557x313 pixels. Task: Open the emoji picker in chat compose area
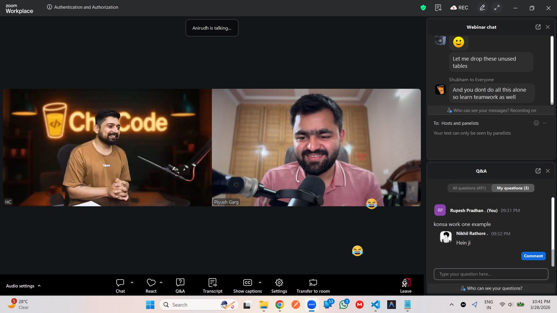536,123
